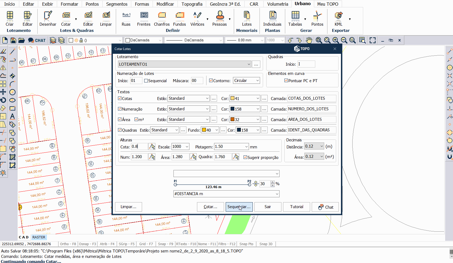This screenshot has height=263, width=453.
Task: Expand the LOTEAMENTO1 dropdown
Action: pyautogui.click(x=249, y=64)
